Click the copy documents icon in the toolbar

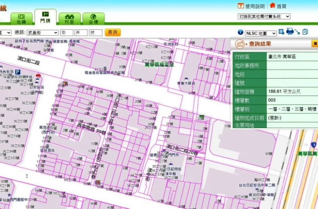[305, 32]
